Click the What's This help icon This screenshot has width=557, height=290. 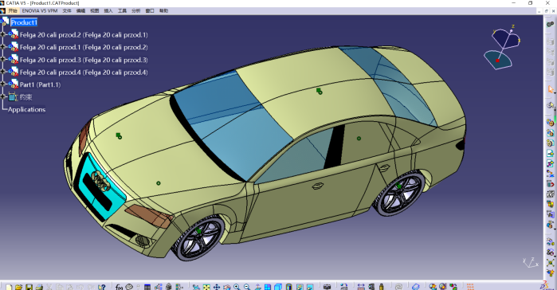[x=102, y=287]
